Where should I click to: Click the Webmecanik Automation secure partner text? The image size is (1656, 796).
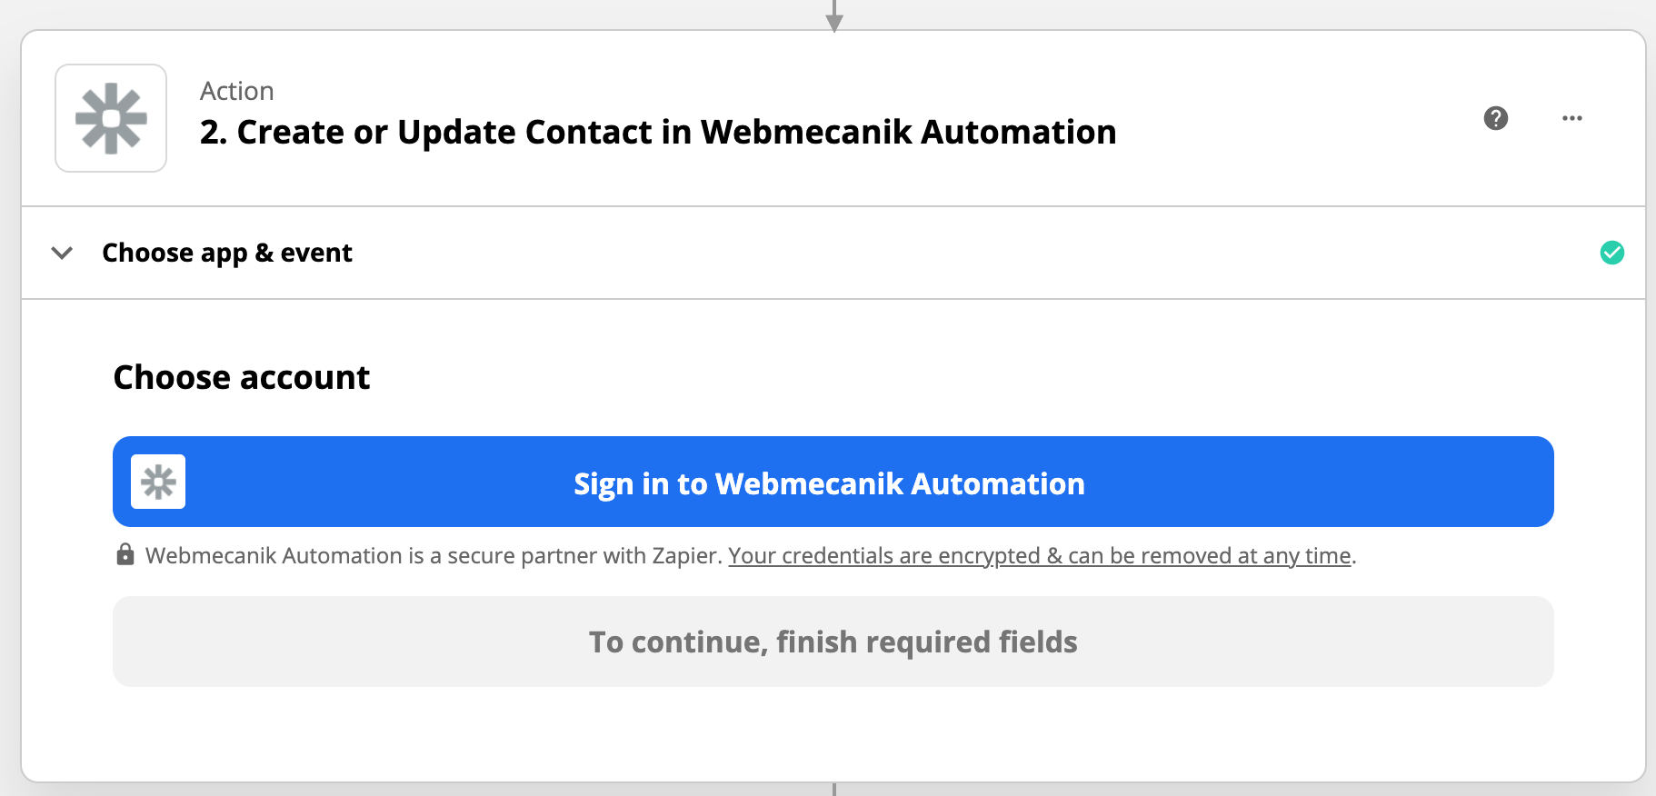(434, 555)
